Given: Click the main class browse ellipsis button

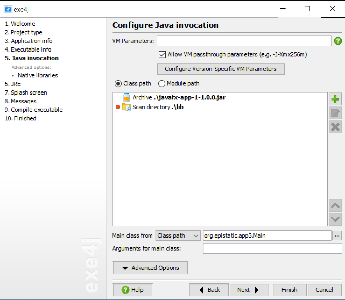Looking at the screenshot, I should 337,236.
